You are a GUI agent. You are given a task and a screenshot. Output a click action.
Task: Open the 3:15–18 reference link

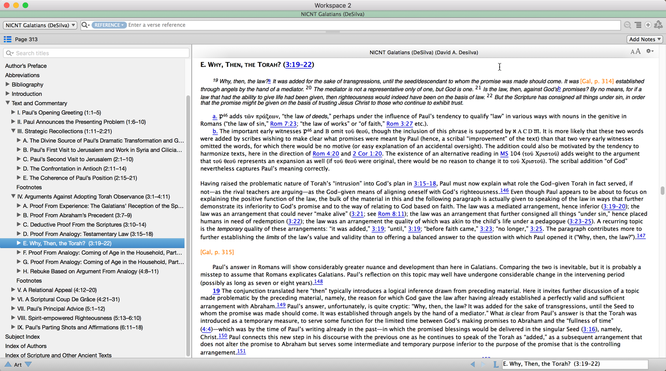pos(425,184)
